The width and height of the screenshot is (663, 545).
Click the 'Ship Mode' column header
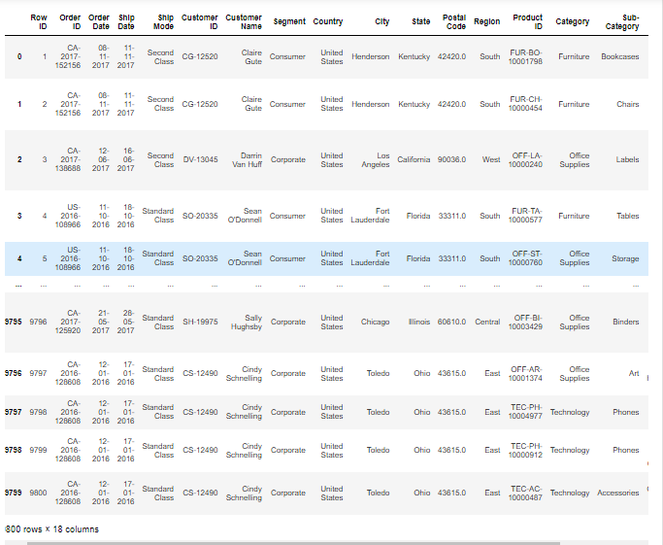coord(164,22)
